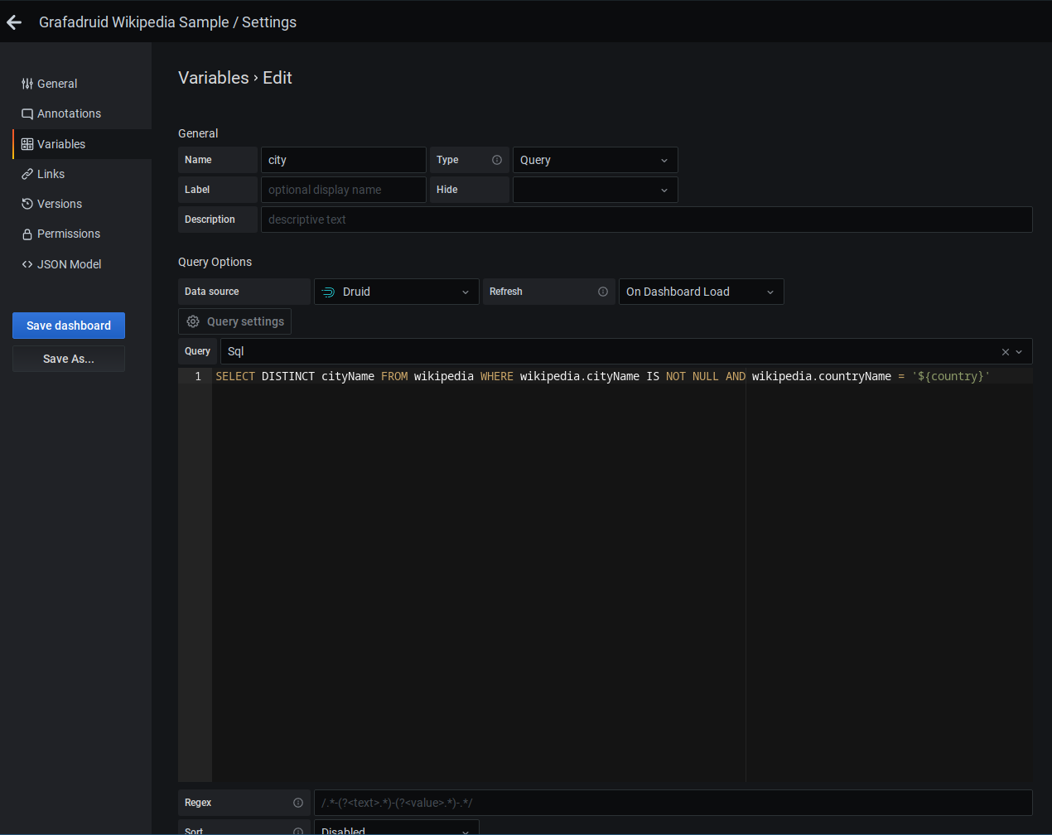Click the Permissions lock icon

(x=27, y=234)
